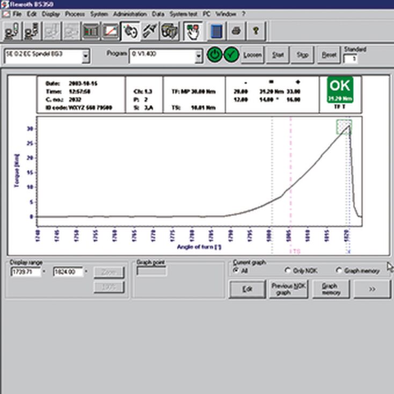The width and height of the screenshot is (394, 394).
Task: Open the SE 0.2 EC Spindel channel dropdown
Action: coord(85,55)
